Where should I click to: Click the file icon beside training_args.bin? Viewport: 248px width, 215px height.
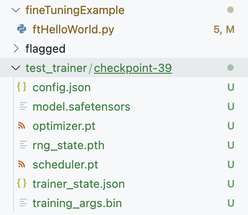pos(23,203)
